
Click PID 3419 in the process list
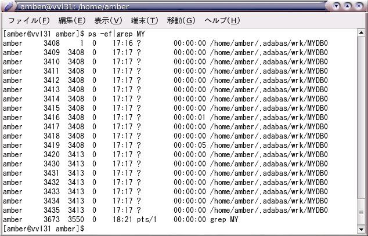[52, 146]
